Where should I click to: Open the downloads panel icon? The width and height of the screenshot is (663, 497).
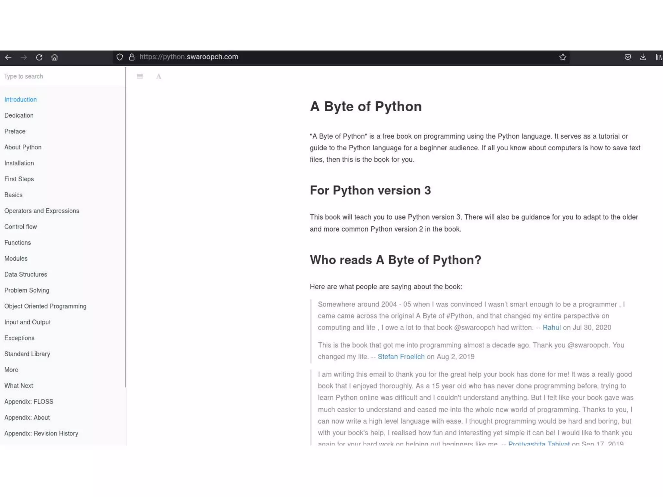click(x=643, y=57)
